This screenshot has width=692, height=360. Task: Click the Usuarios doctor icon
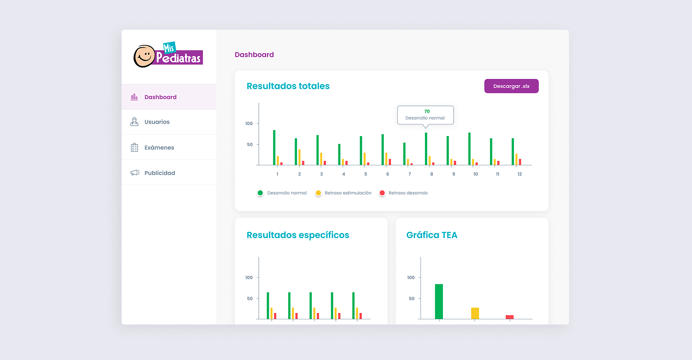click(134, 122)
